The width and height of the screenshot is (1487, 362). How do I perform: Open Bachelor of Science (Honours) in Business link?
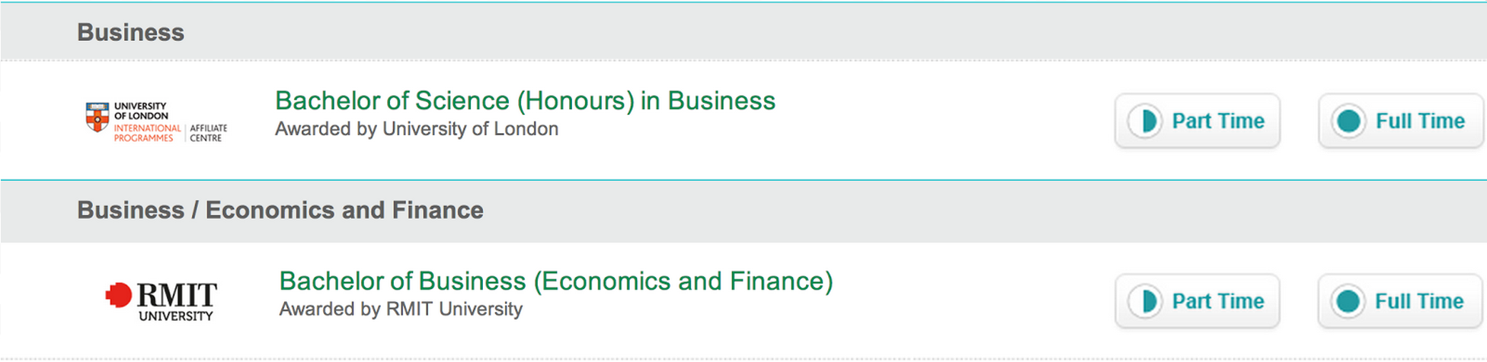pyautogui.click(x=525, y=100)
